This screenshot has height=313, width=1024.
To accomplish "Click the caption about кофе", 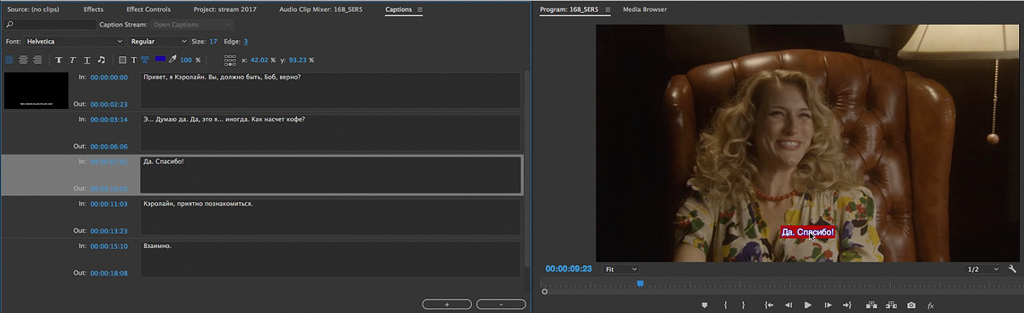I will coord(330,133).
